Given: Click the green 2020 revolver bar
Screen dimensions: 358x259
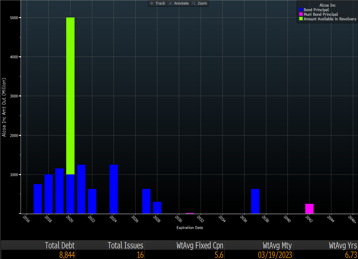Looking at the screenshot, I should tap(70, 96).
